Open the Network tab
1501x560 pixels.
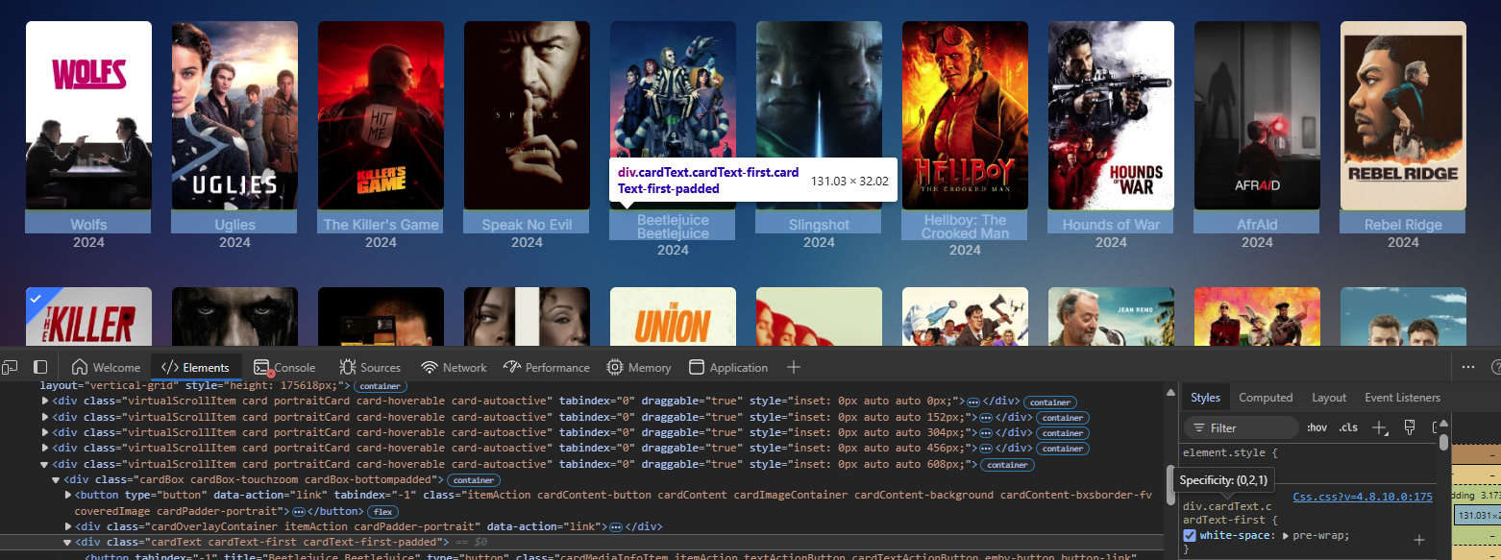454,367
